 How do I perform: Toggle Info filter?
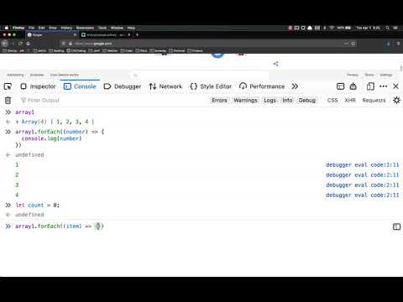point(287,100)
